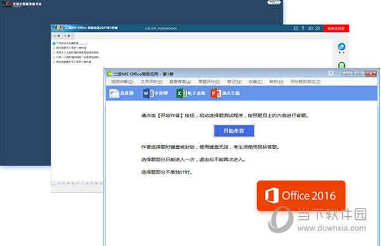Open the 帮助(H) menu

(x=276, y=82)
